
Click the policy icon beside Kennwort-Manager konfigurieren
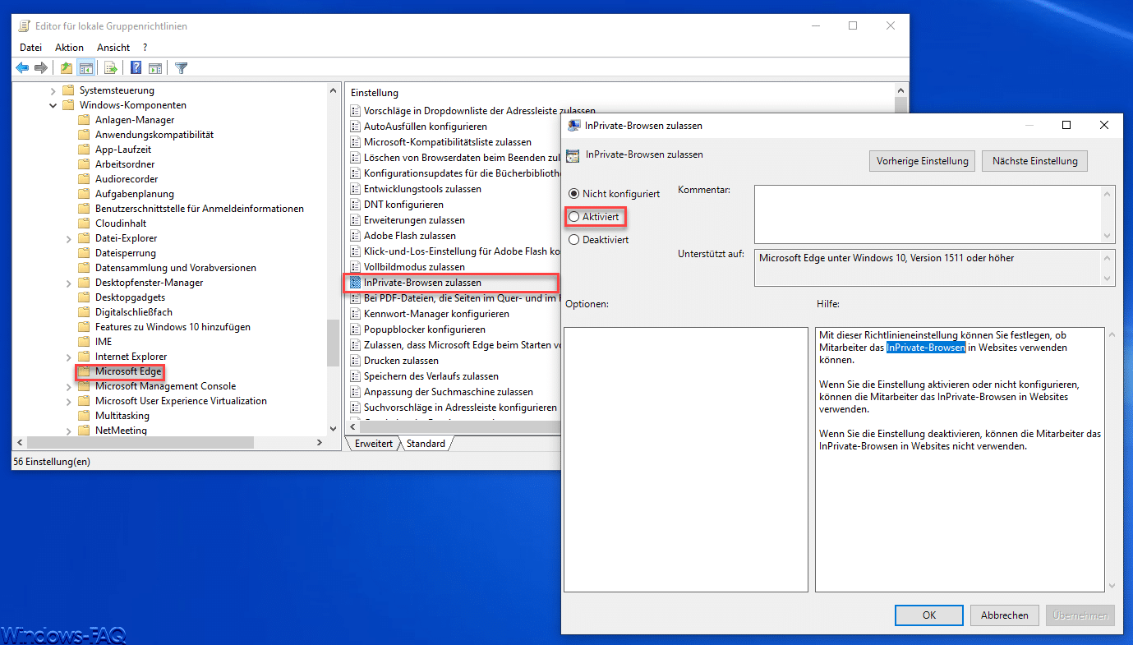pyautogui.click(x=356, y=314)
